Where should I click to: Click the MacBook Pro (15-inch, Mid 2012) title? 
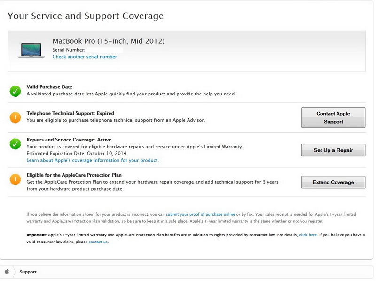coord(109,40)
